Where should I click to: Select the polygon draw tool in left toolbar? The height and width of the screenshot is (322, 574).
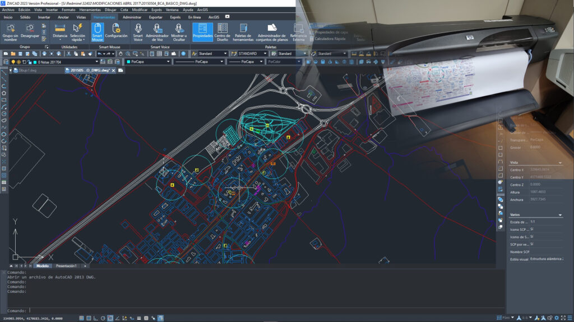[x=4, y=93]
